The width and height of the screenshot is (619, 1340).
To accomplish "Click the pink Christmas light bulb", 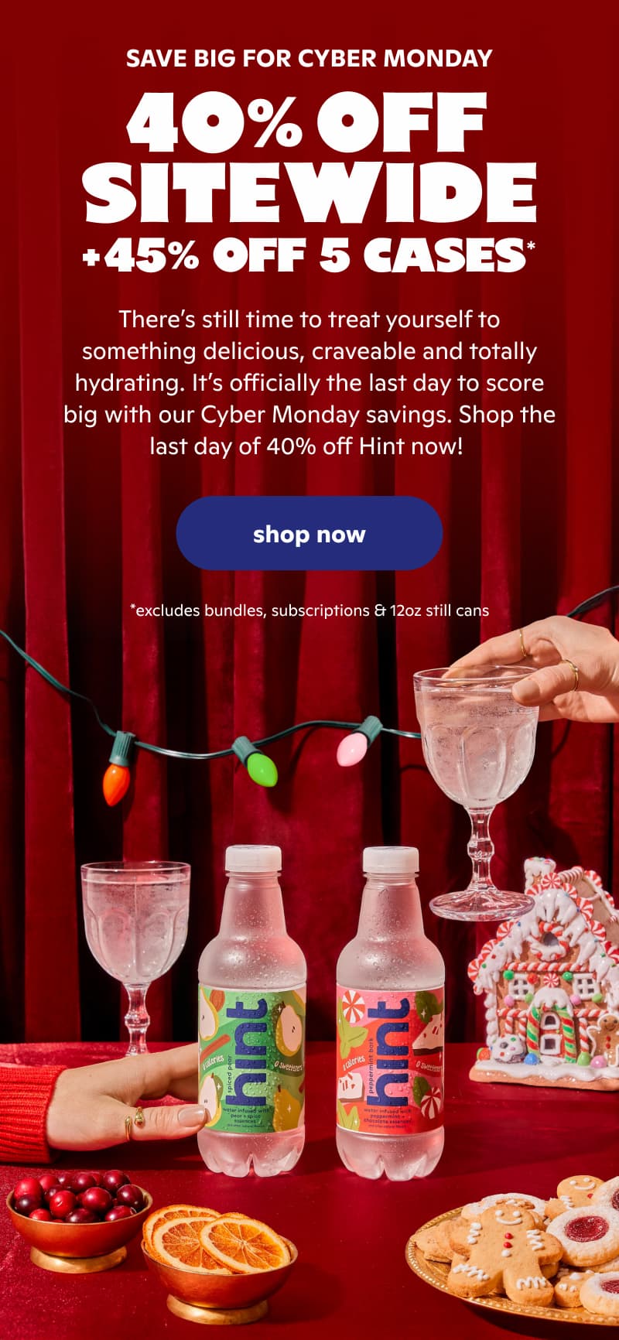I will pyautogui.click(x=357, y=742).
